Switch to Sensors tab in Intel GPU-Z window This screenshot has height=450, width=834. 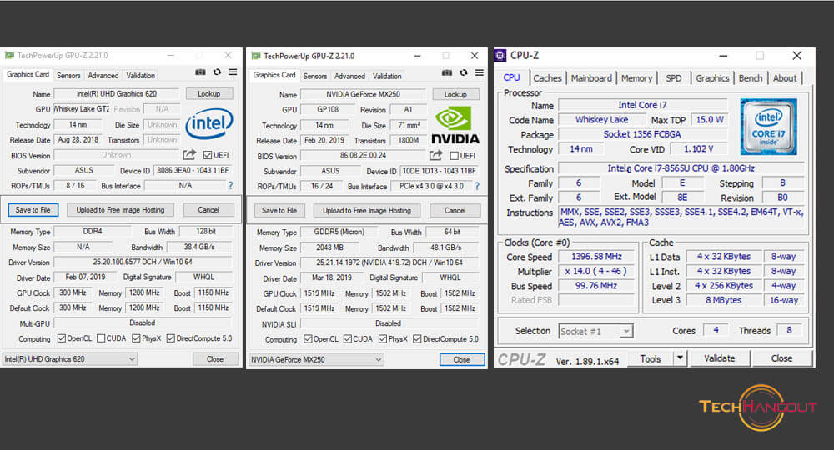[x=68, y=76]
